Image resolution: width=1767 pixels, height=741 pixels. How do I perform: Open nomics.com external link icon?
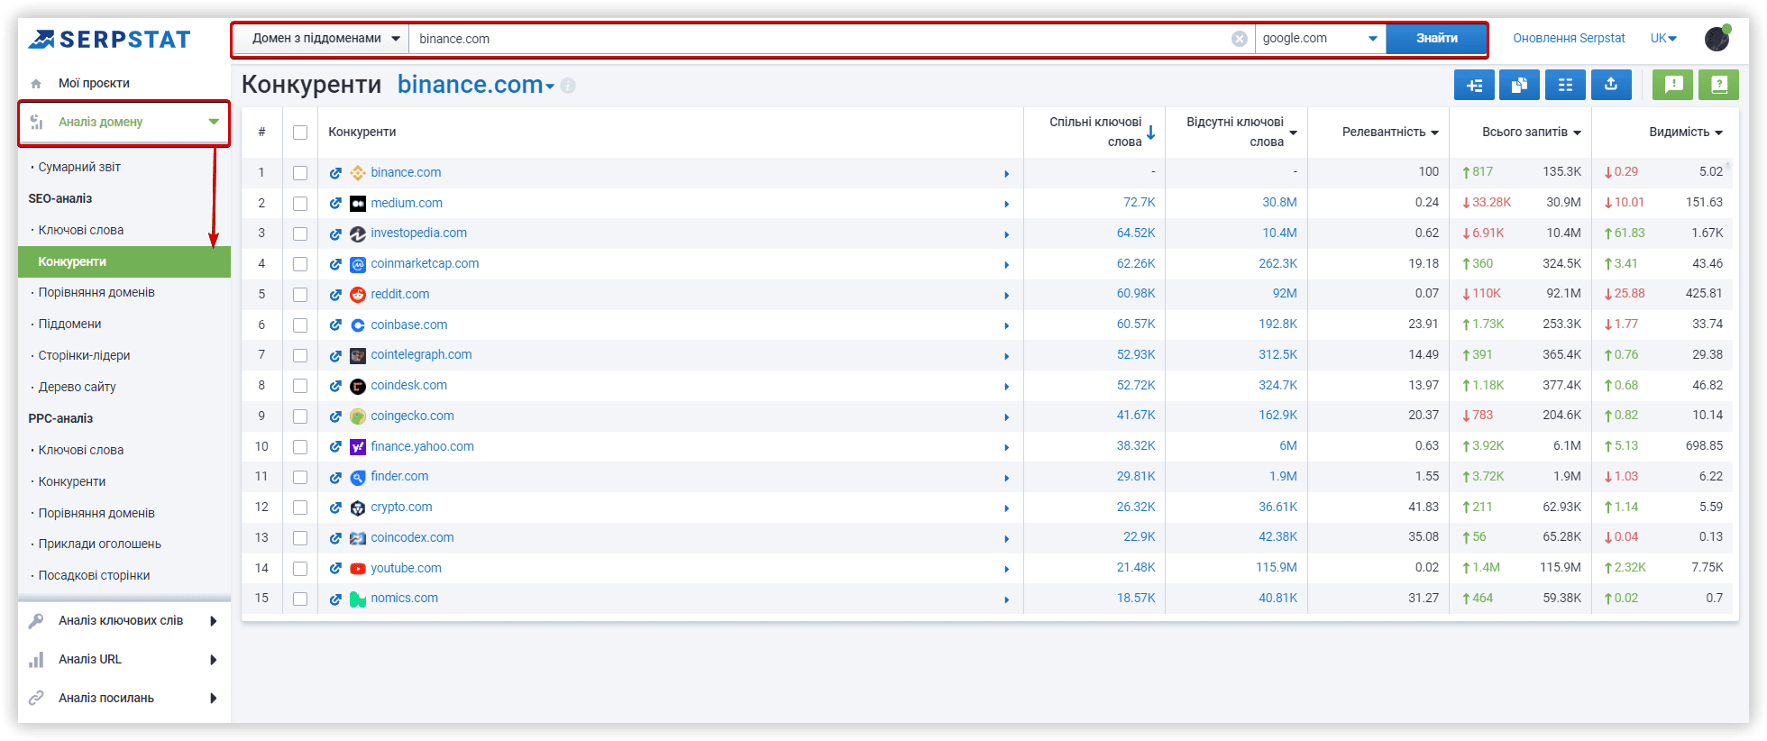coord(335,599)
